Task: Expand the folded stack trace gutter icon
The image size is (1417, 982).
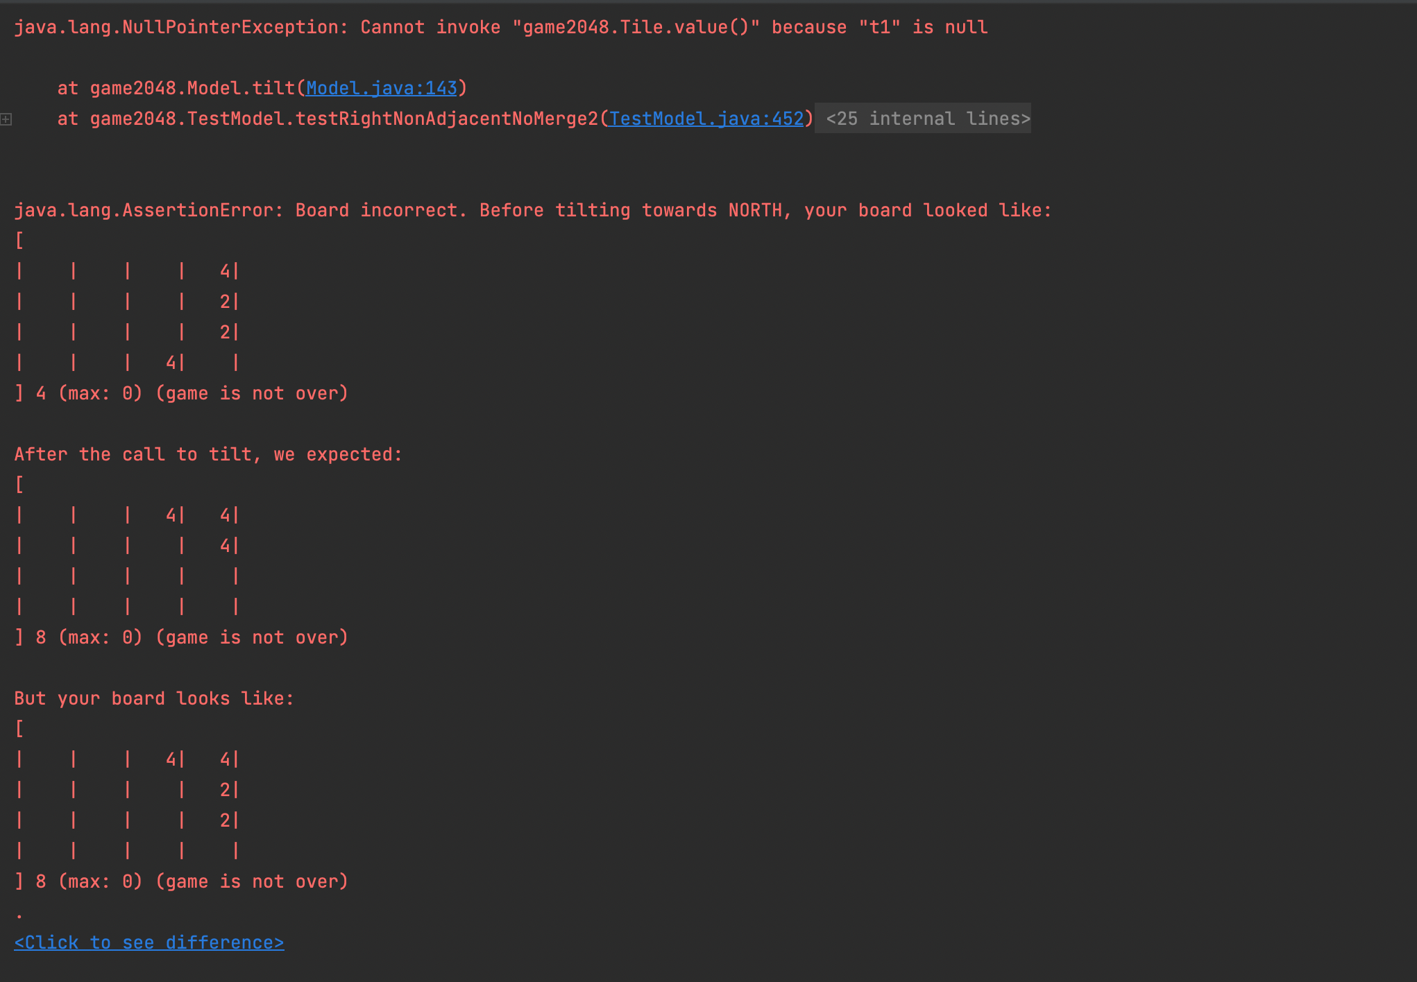Action: (x=6, y=119)
